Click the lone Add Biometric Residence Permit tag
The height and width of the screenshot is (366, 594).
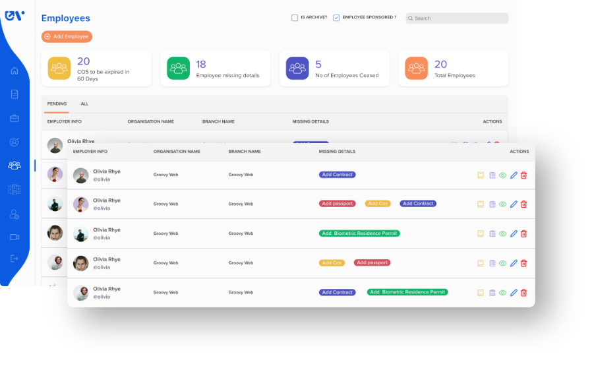click(x=359, y=233)
